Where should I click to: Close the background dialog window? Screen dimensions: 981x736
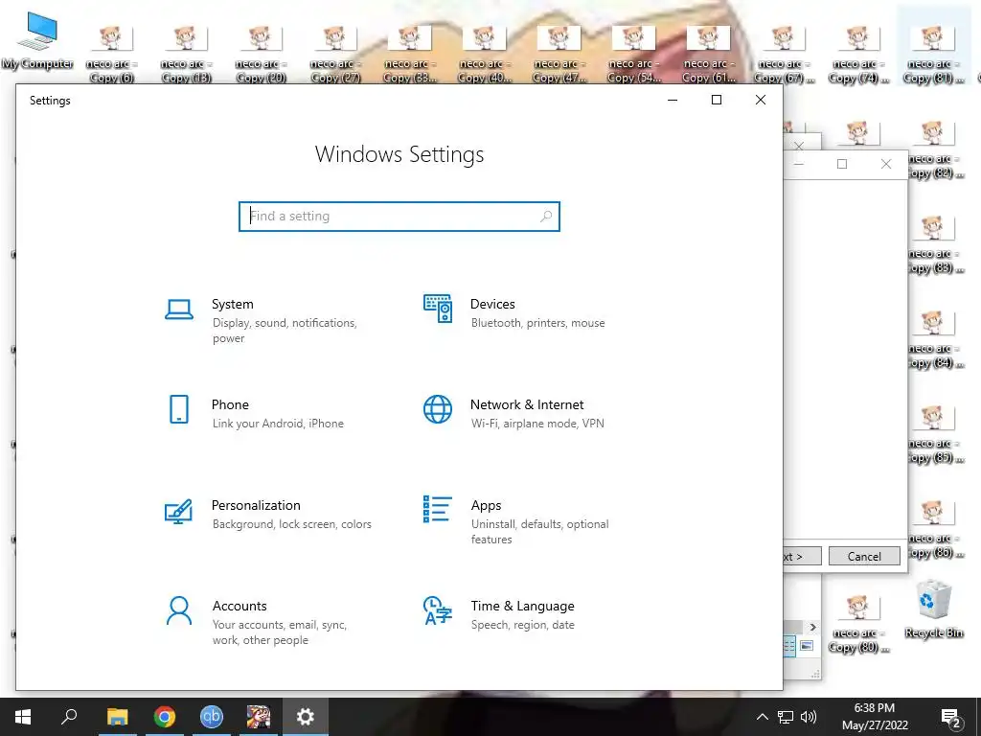point(886,164)
